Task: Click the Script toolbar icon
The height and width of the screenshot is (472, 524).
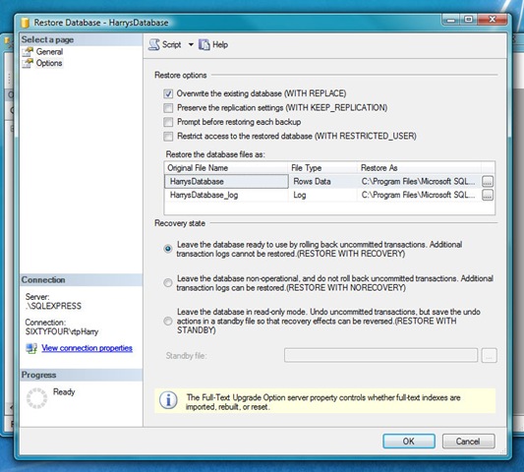Action: pos(153,44)
